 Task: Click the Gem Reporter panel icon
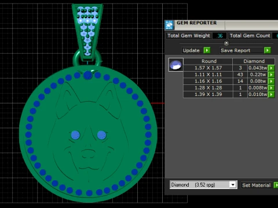(169, 25)
